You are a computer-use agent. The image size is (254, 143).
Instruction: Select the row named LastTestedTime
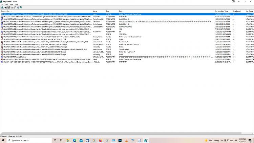click(x=127, y=27)
